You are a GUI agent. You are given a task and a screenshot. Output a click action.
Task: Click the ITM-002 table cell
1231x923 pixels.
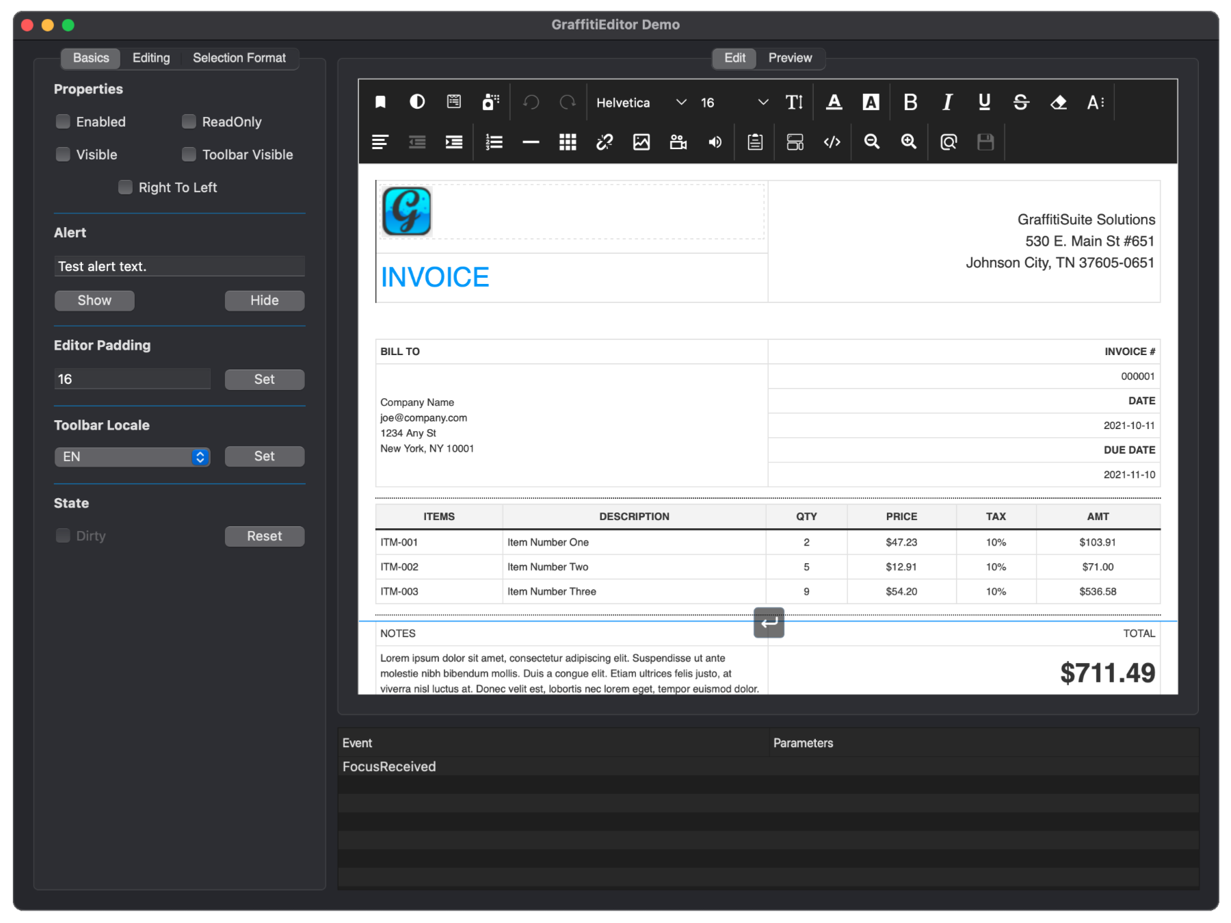(438, 567)
